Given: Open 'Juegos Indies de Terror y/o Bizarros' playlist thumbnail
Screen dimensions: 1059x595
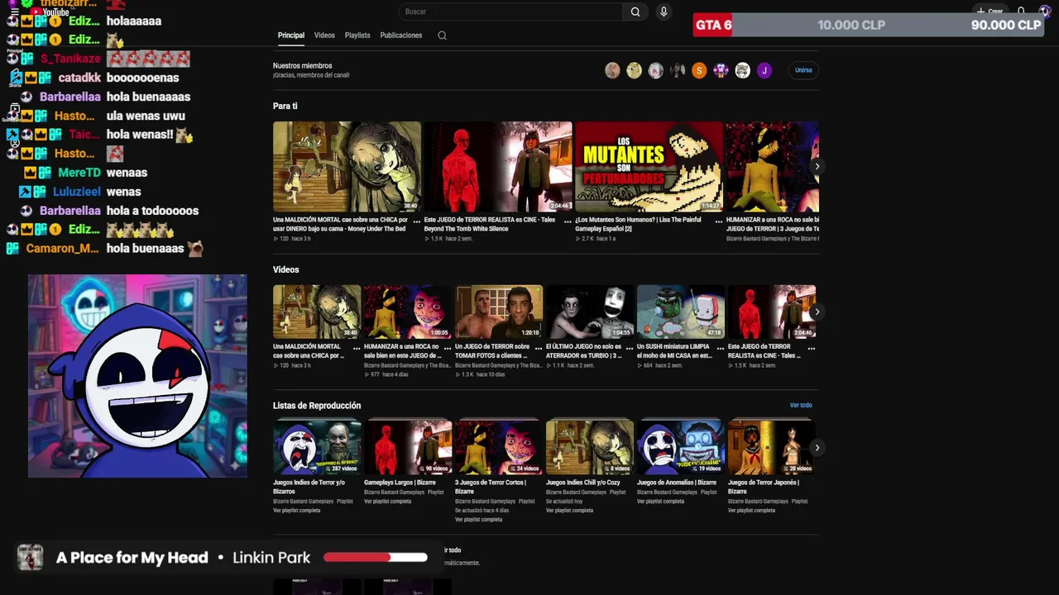Looking at the screenshot, I should tap(317, 447).
